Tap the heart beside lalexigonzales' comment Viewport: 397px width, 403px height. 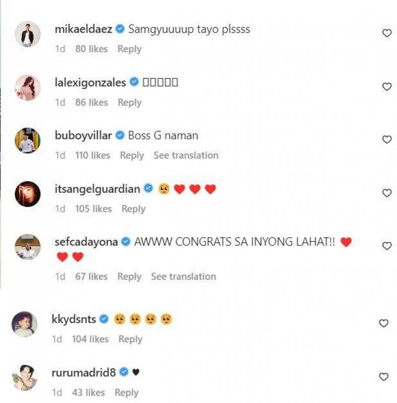point(387,86)
